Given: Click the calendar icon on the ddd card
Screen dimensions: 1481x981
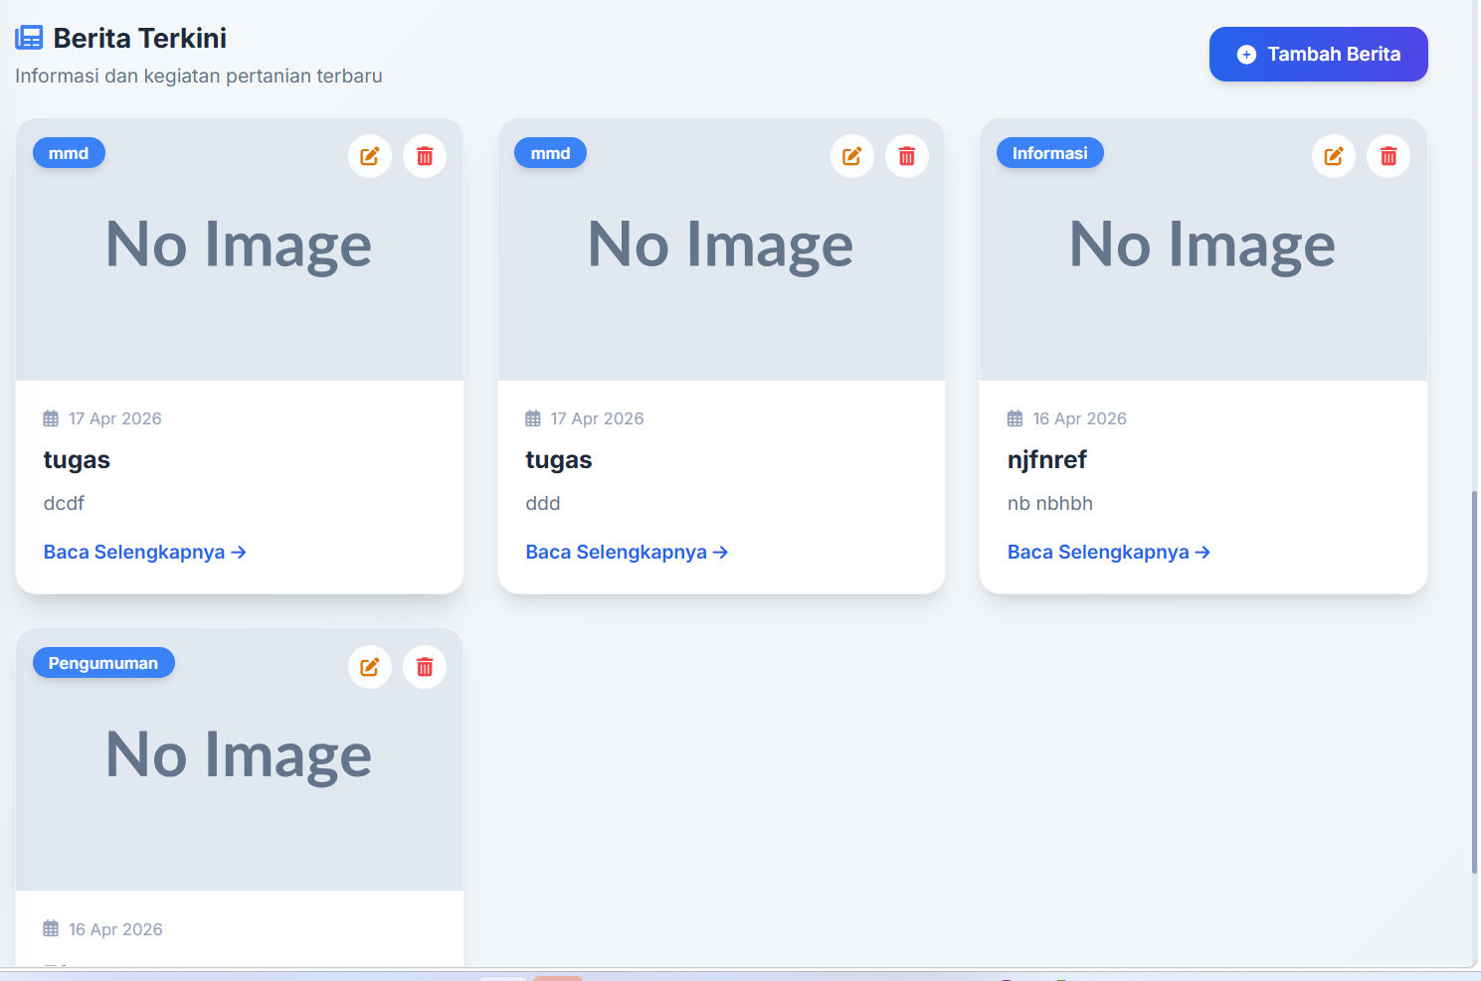Looking at the screenshot, I should pos(533,418).
